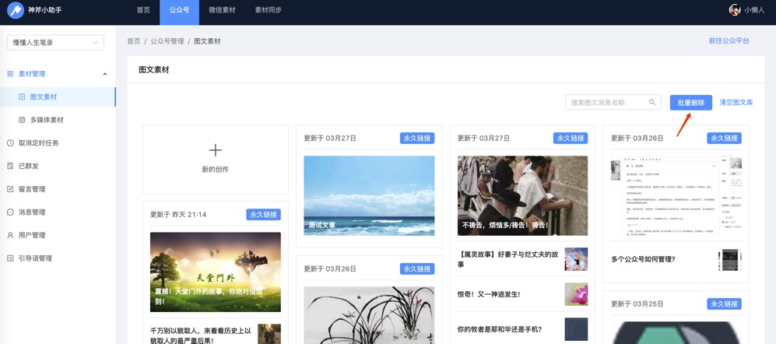Click the 神斧小助手 logo icon
776x344 pixels.
click(16, 10)
